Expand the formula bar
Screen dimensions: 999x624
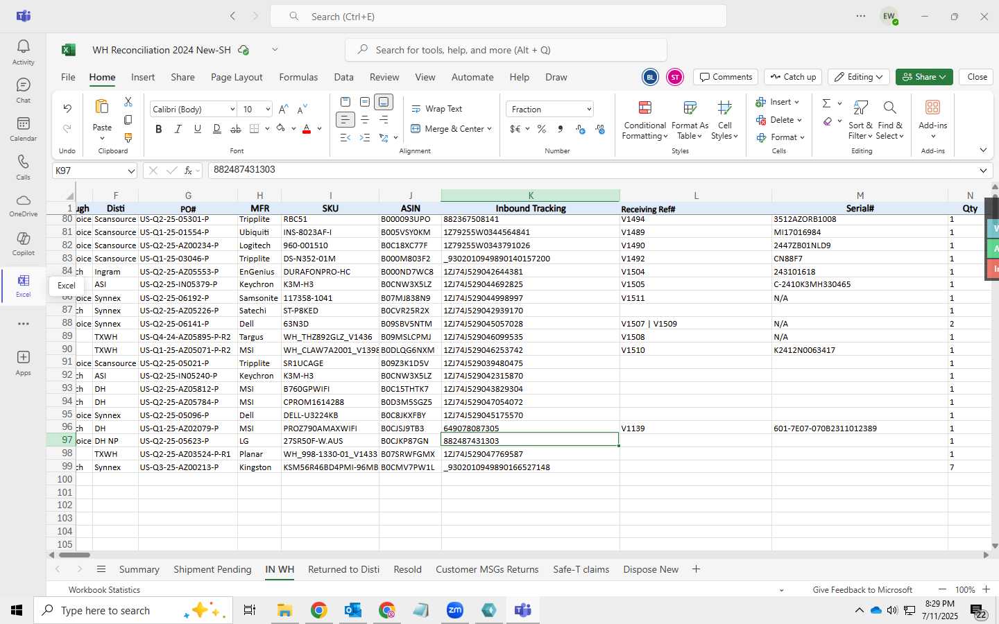983,171
